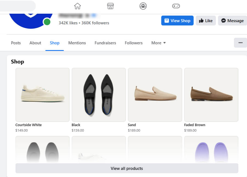The width and height of the screenshot is (247, 177).
Task: Click View all products button
Action: (127, 168)
